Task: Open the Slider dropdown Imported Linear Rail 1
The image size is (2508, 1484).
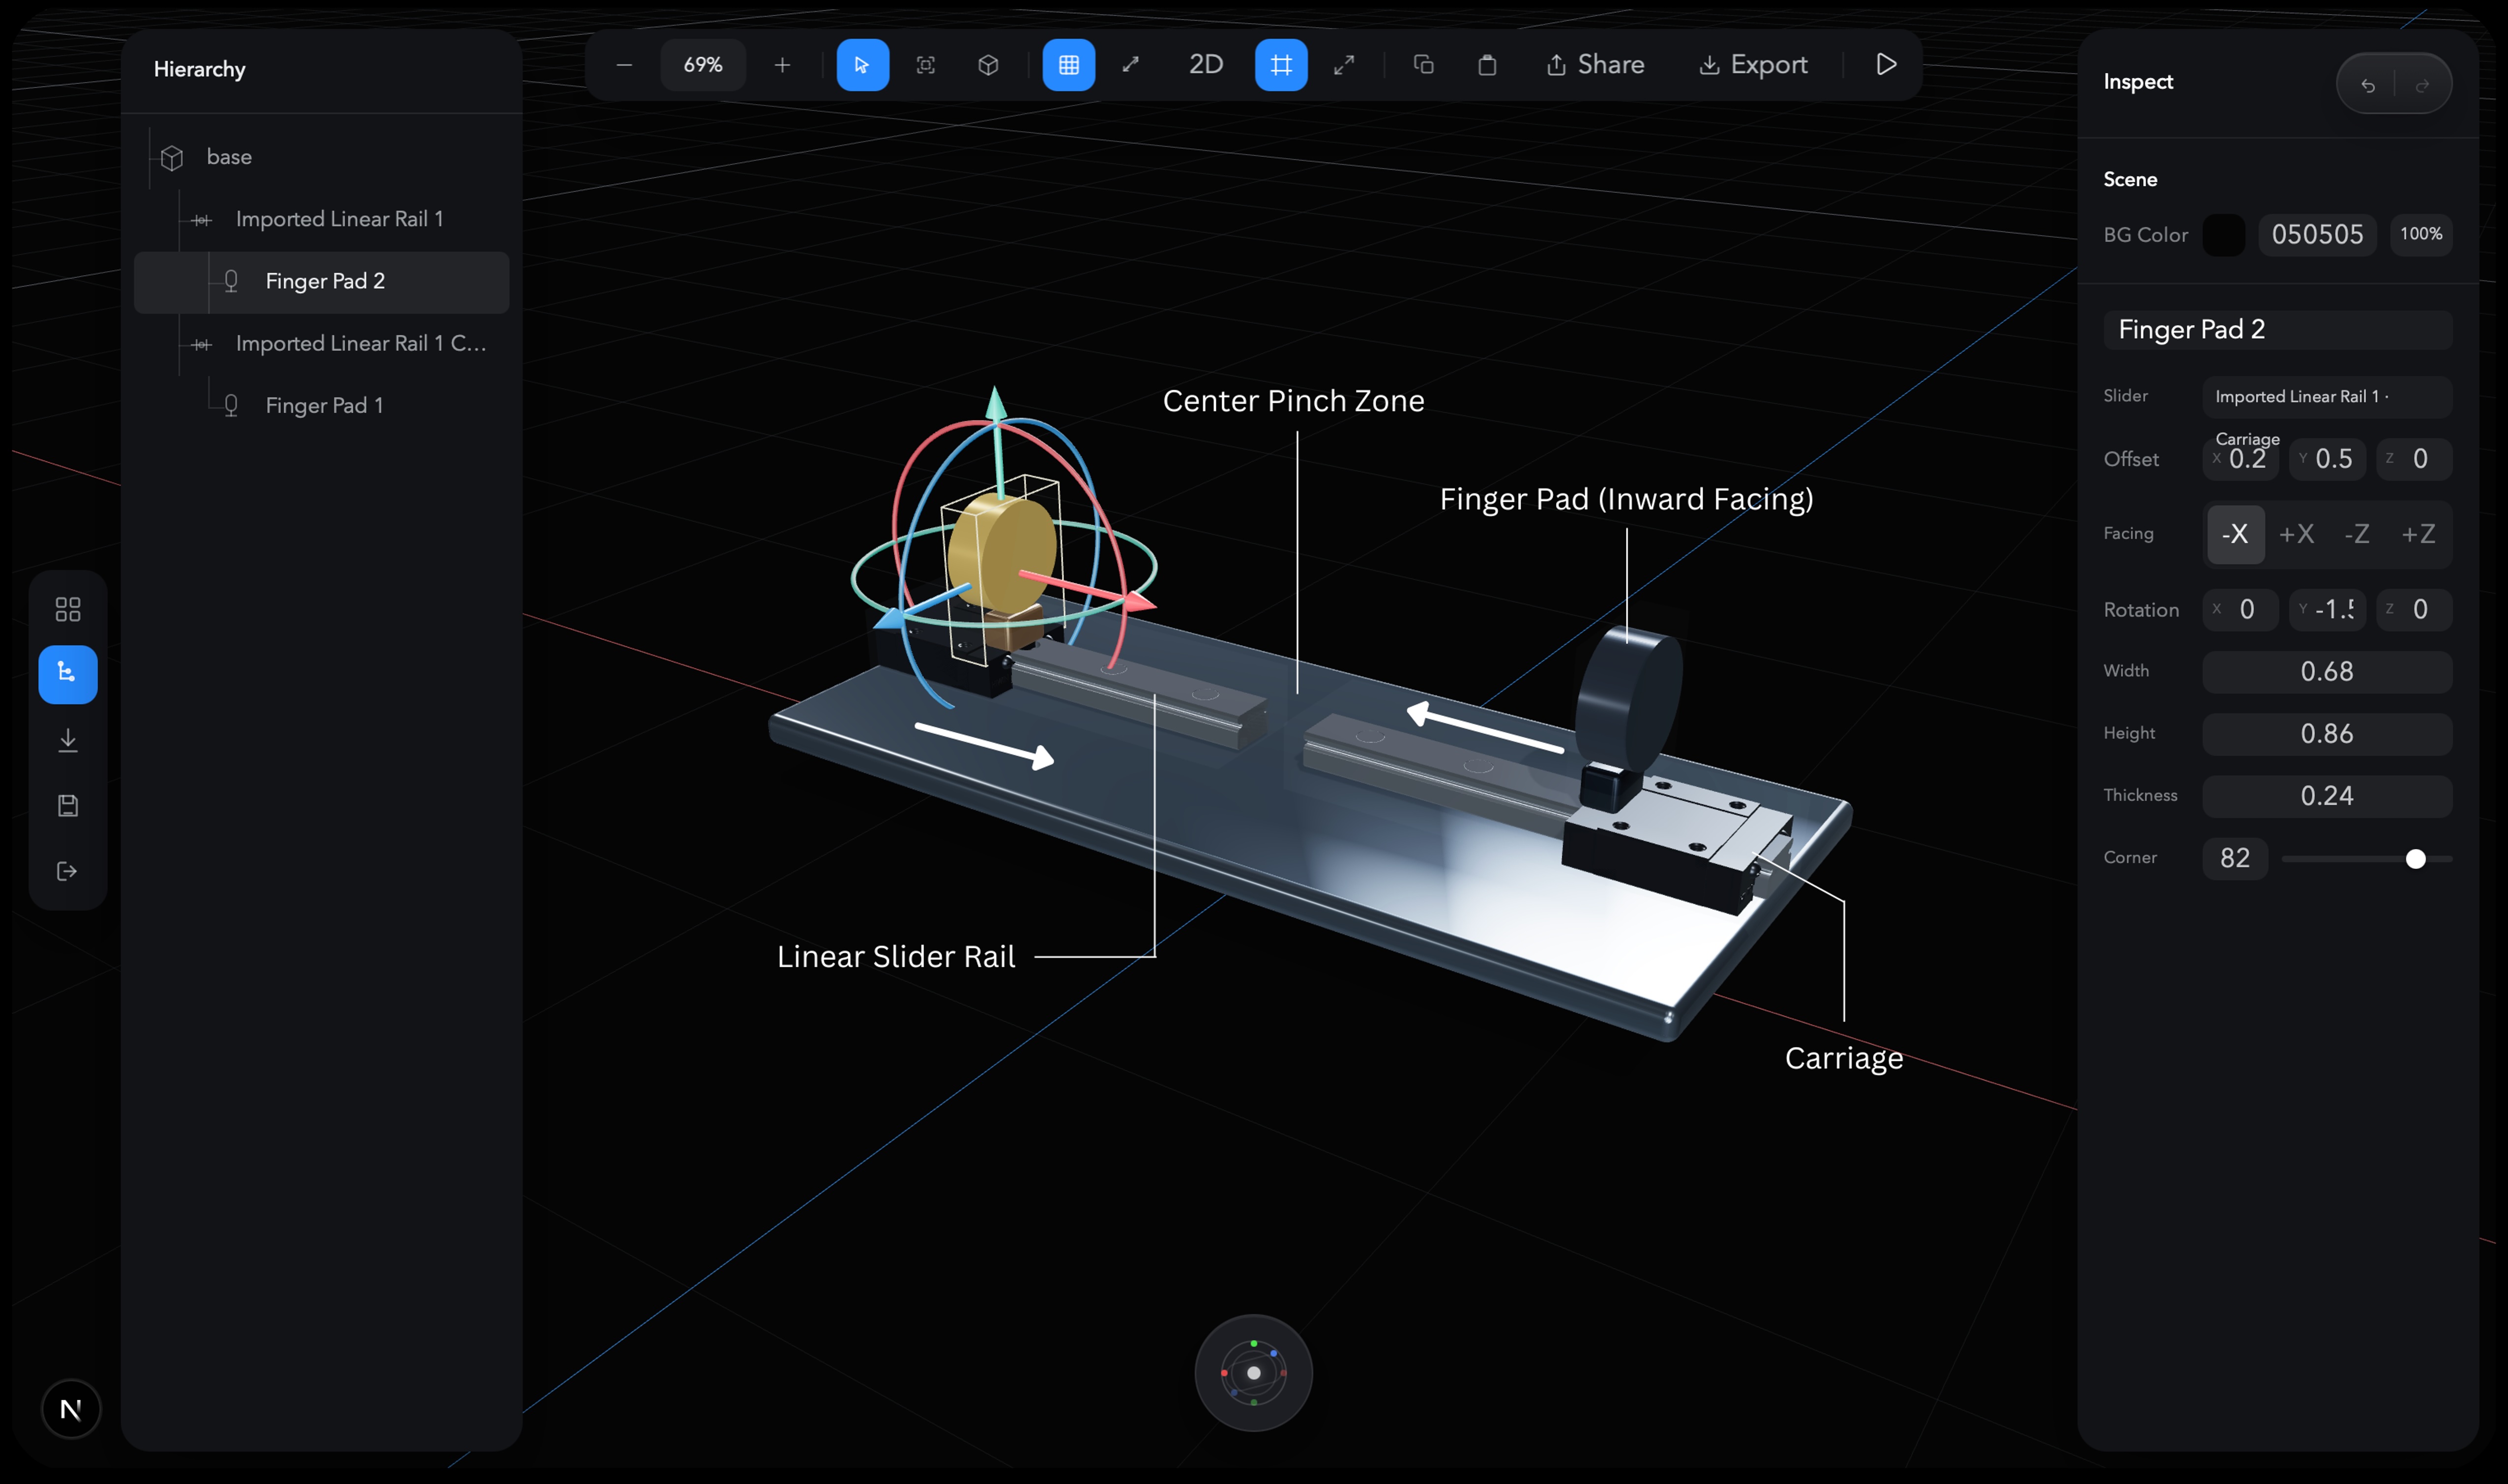Action: point(2327,397)
